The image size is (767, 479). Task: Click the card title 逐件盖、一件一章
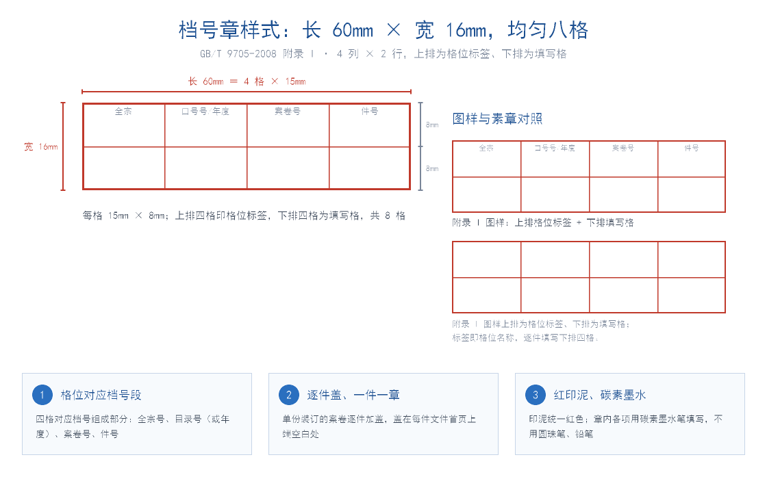[353, 395]
